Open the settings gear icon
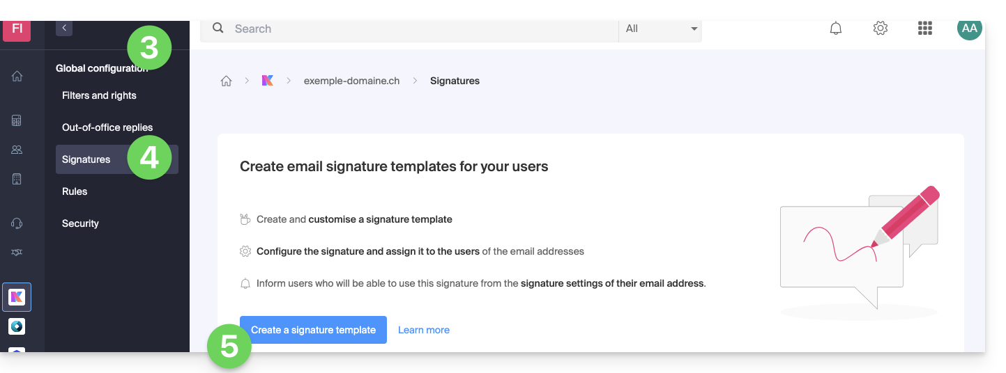This screenshot has width=1006, height=373. (x=881, y=29)
